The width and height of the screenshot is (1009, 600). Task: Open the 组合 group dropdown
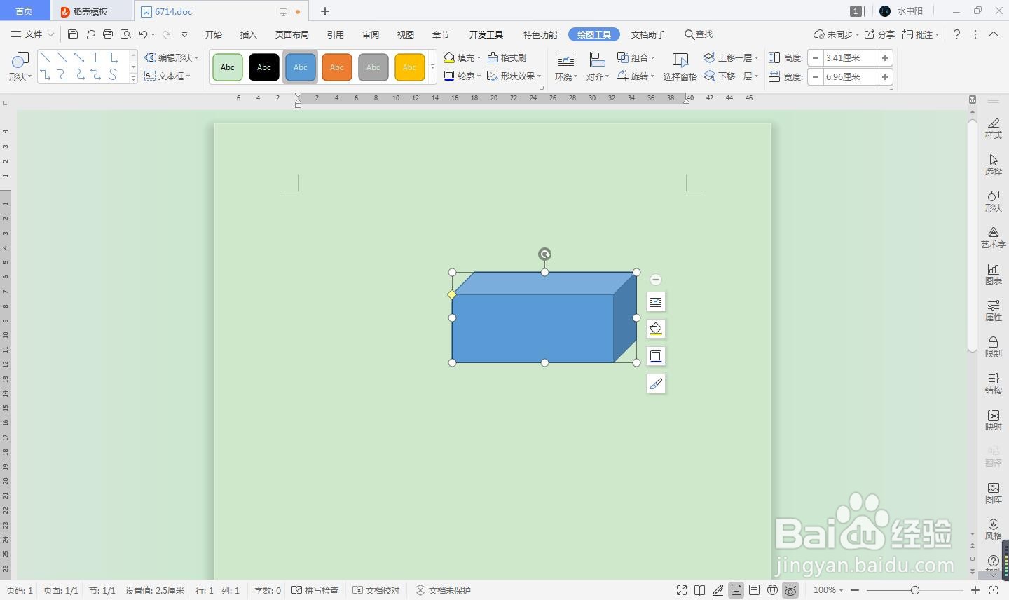(636, 57)
